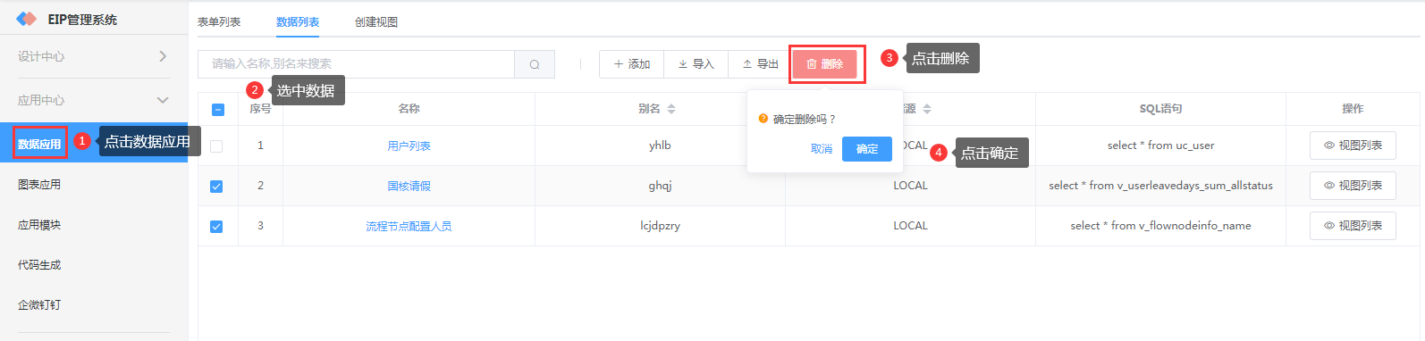Click alias cell yhlb

660,146
